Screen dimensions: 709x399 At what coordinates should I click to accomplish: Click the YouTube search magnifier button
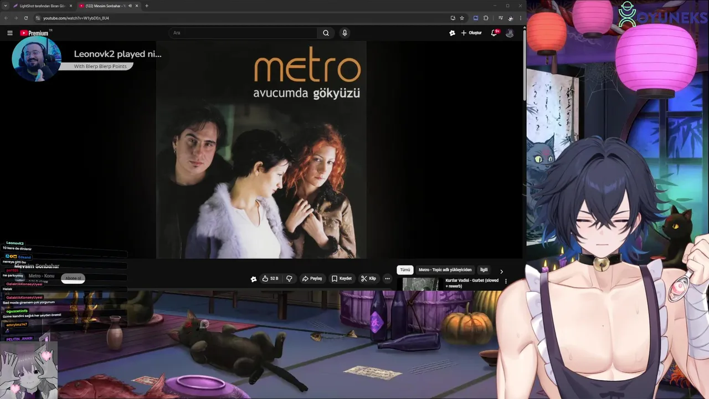(x=326, y=33)
